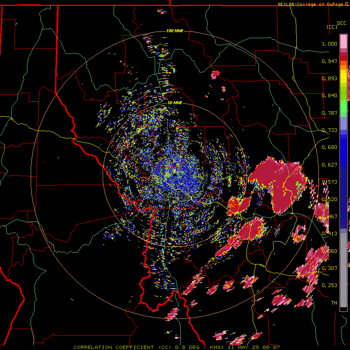Click the NEXLAB-College of DuPage credit text

(x=310, y=4)
